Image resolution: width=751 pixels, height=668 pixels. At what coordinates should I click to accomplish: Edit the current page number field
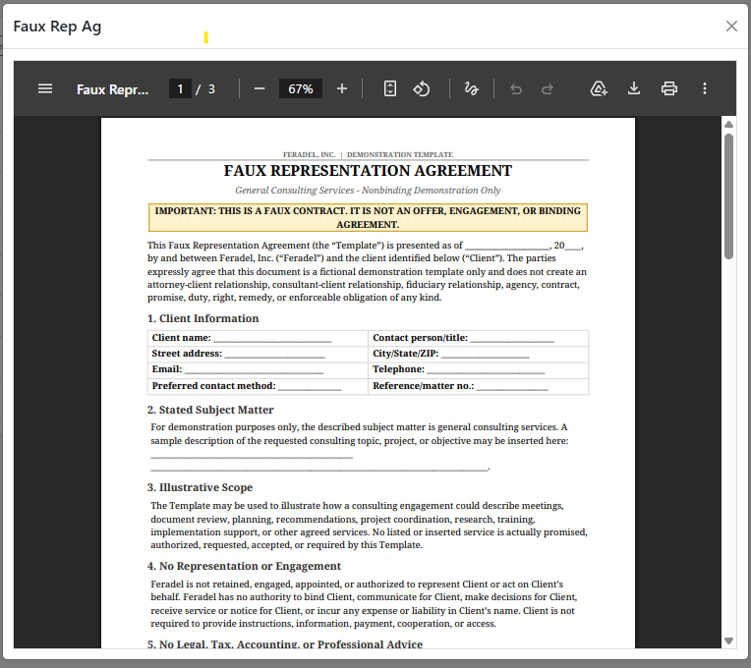(x=180, y=89)
